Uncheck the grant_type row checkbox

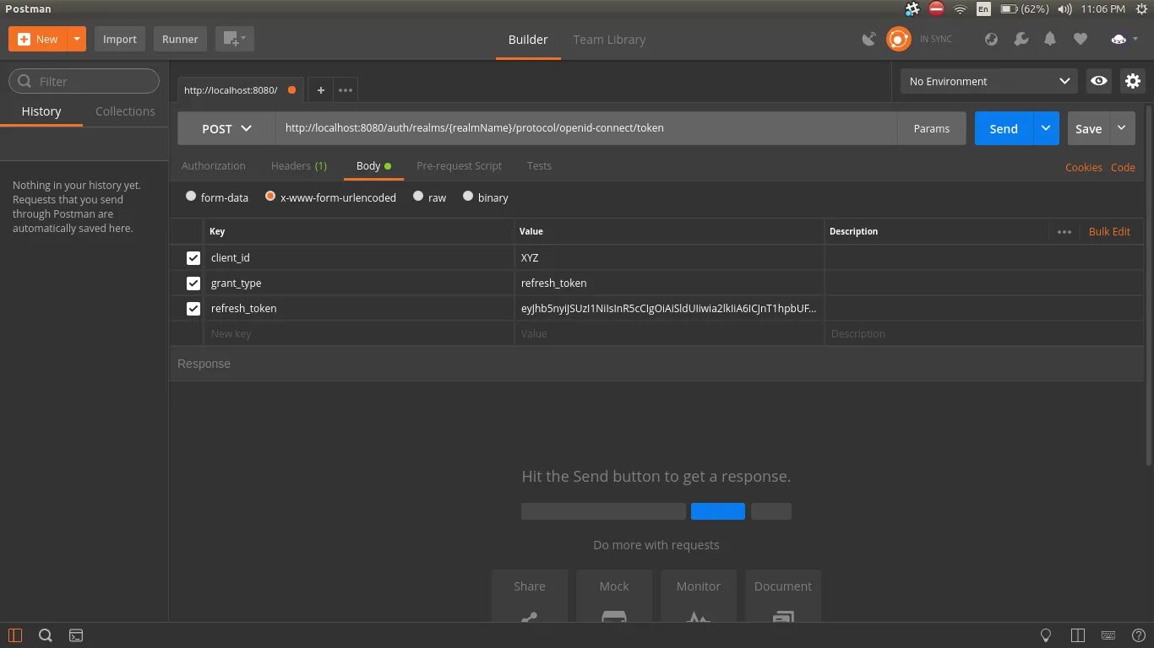coord(193,283)
